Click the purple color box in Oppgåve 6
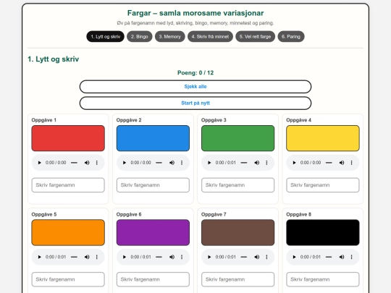 pos(153,232)
